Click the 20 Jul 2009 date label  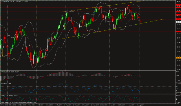(122, 105)
